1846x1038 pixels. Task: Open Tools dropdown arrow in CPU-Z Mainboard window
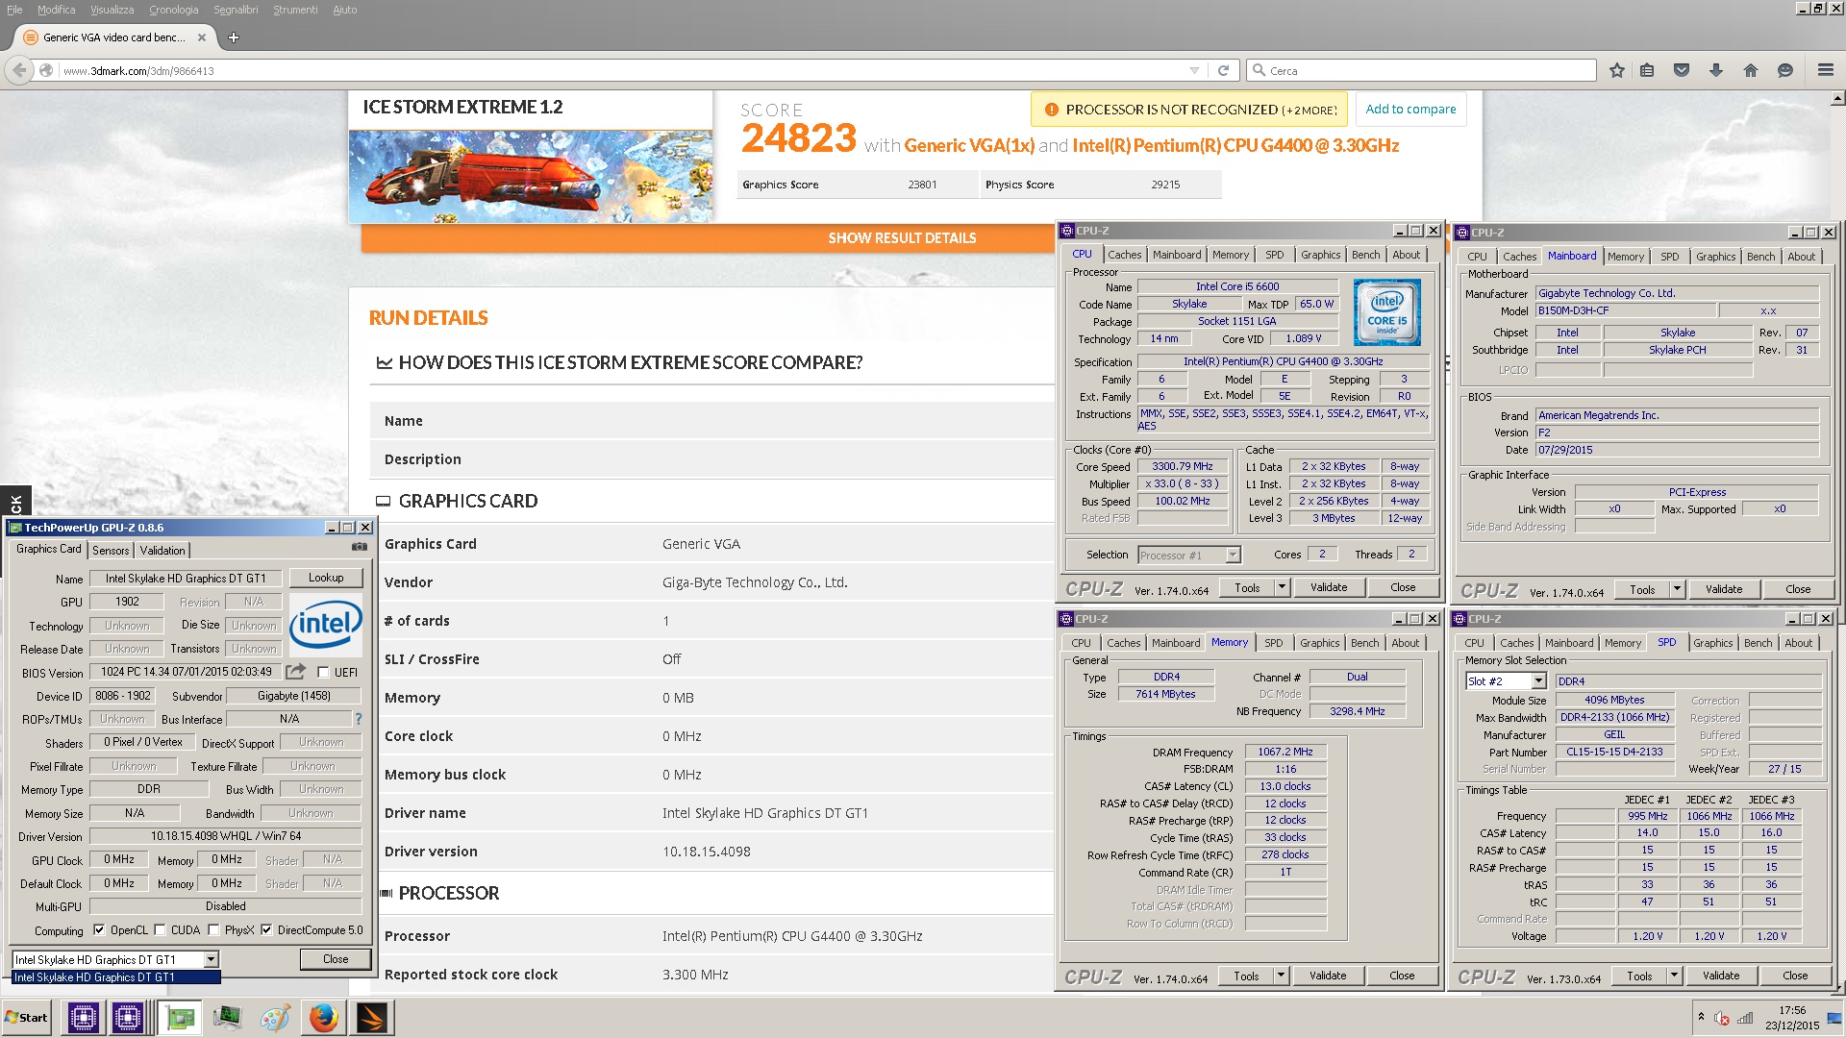coord(1677,589)
